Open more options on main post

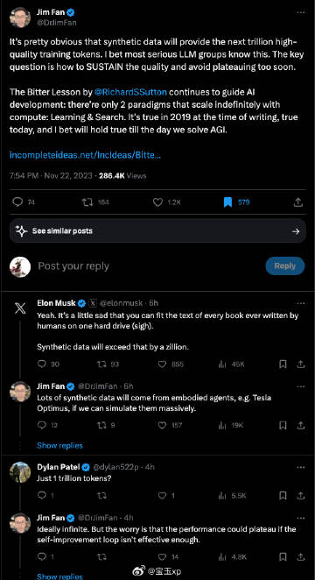(x=301, y=12)
